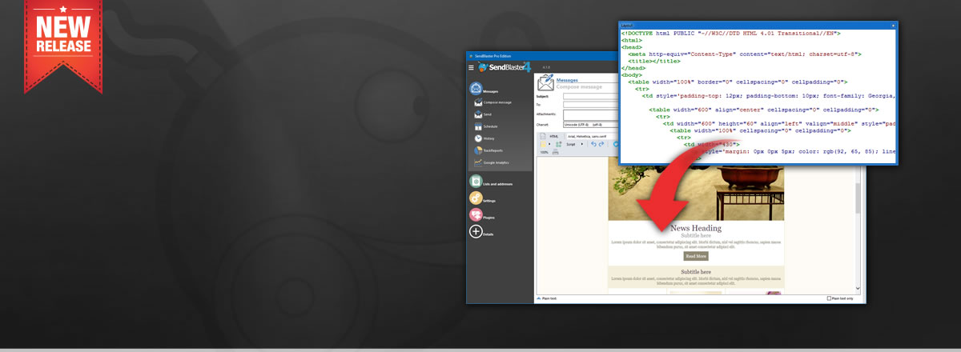
Task: Click the Undo arrow in editor toolbar
Action: (x=593, y=144)
